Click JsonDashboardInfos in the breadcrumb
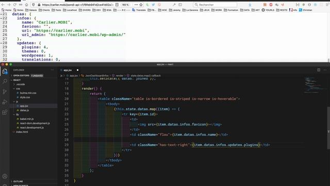The height and width of the screenshot is (186, 330). click(x=97, y=75)
